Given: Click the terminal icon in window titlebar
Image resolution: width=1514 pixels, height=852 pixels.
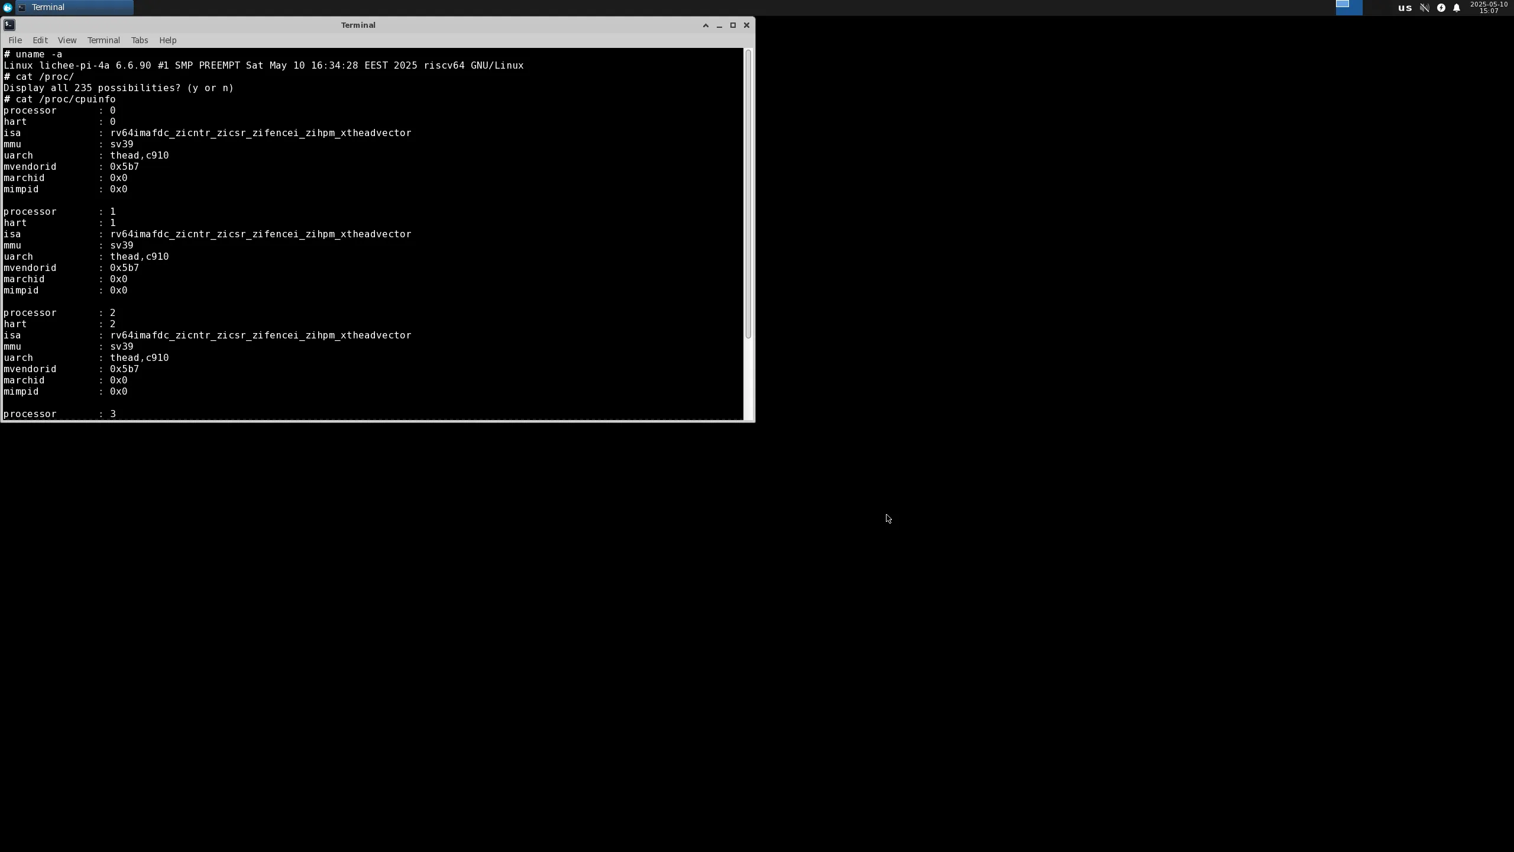Looking at the screenshot, I should [x=9, y=25].
